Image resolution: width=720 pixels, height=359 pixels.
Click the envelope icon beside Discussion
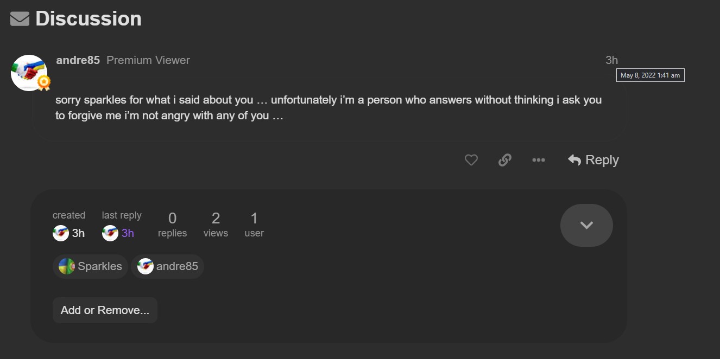[x=20, y=19]
